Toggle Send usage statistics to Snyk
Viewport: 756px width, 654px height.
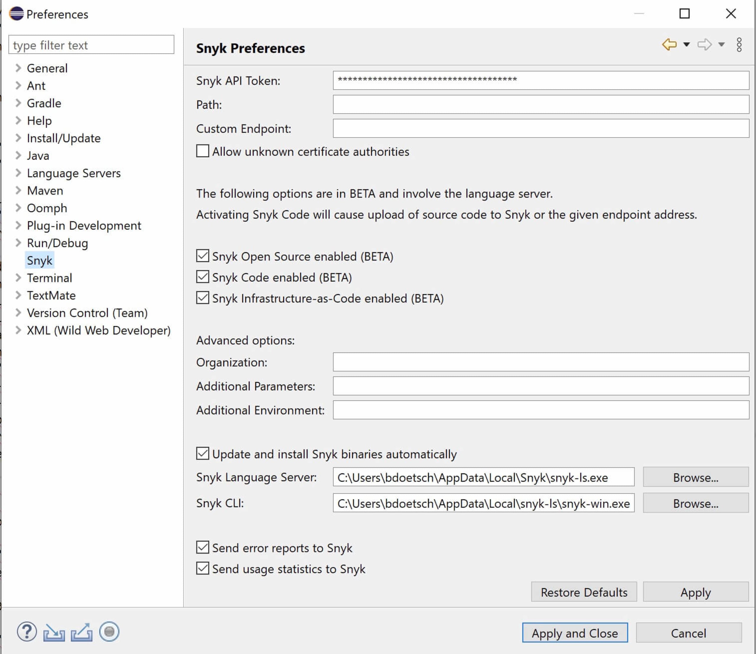coord(203,568)
